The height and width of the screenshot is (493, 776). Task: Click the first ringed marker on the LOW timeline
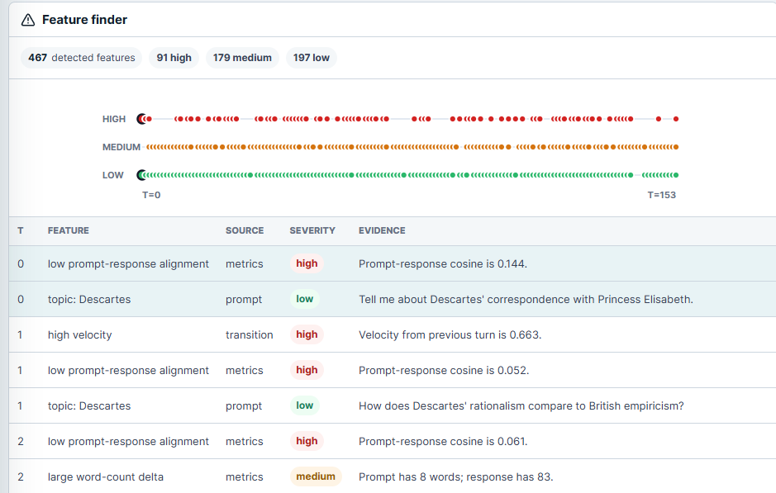pyautogui.click(x=141, y=175)
